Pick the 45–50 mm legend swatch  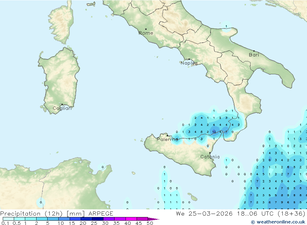pyautogui.click(x=142, y=219)
